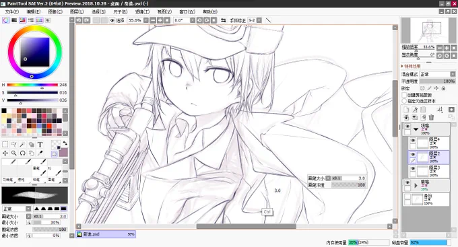The width and height of the screenshot is (458, 247).
Task: Swap foreground and background colors
Action: tap(65, 143)
